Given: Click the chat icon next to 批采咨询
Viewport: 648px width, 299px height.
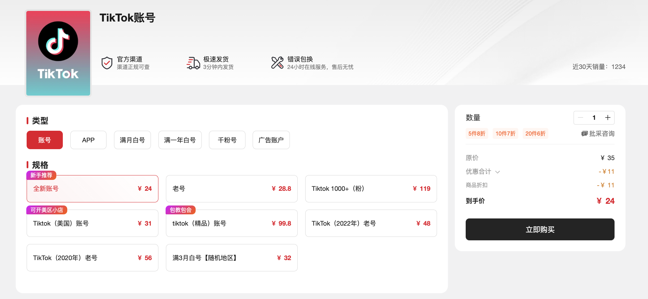Looking at the screenshot, I should pyautogui.click(x=584, y=133).
